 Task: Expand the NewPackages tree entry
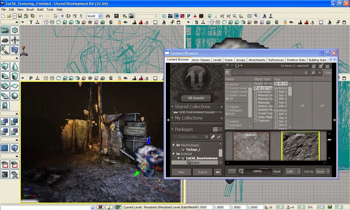tap(173, 145)
